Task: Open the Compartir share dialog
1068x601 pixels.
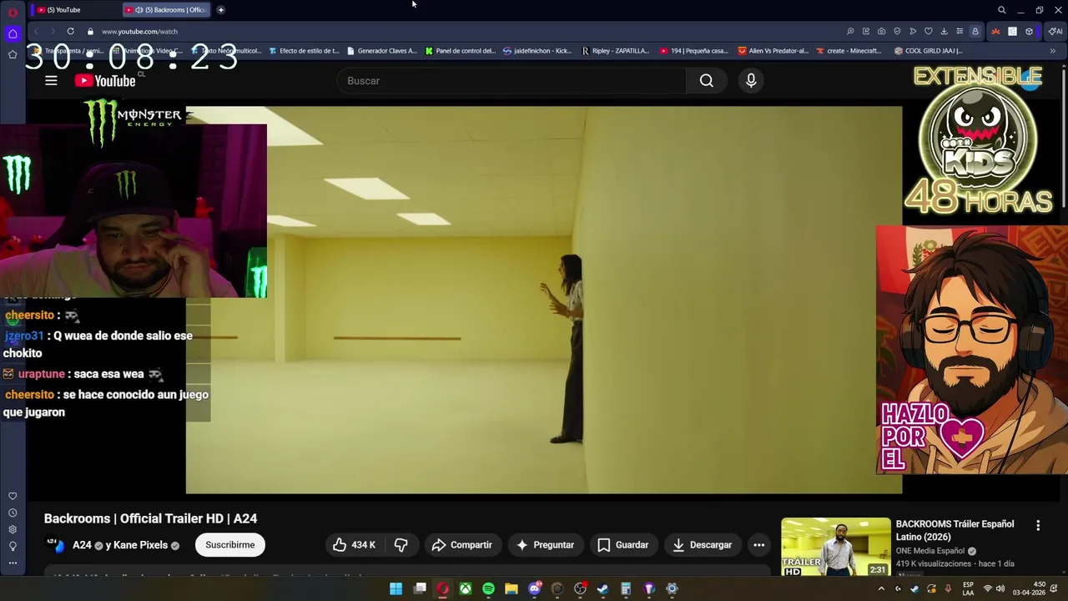Action: (462, 545)
